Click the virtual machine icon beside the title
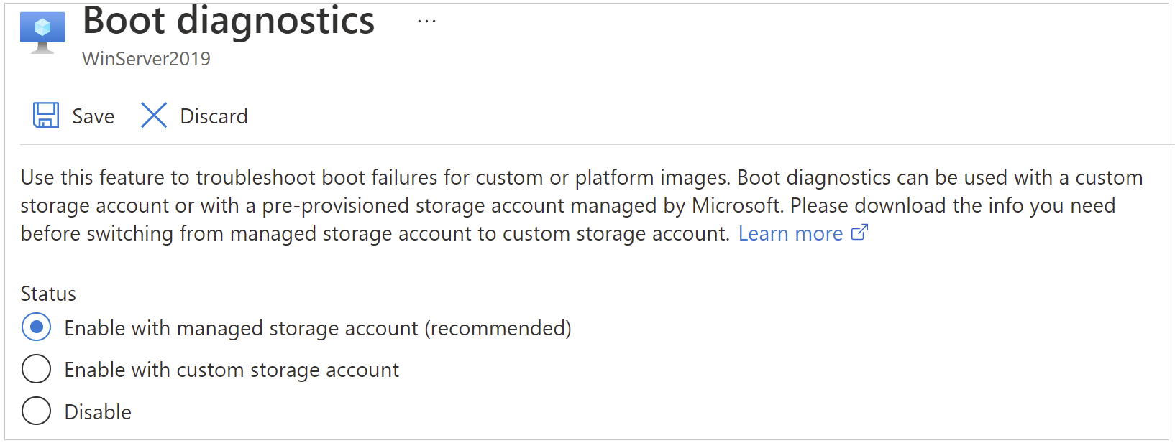This screenshot has width=1175, height=448. point(42,32)
